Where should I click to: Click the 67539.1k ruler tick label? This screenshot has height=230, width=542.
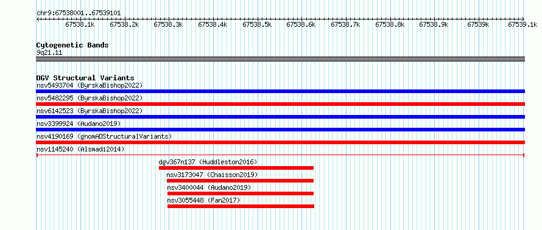(523, 24)
